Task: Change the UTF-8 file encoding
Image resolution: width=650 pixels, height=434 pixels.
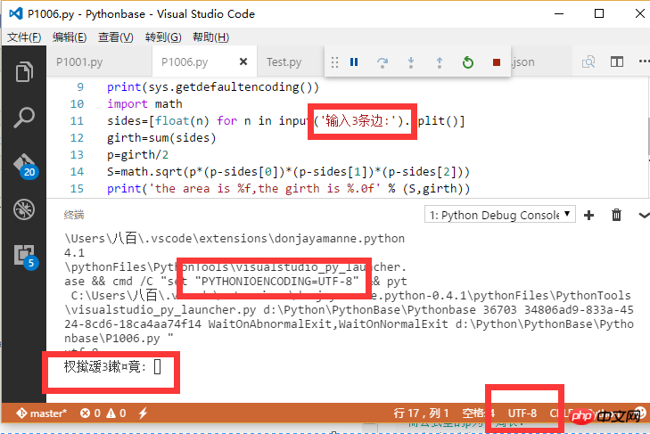Action: pos(522,414)
